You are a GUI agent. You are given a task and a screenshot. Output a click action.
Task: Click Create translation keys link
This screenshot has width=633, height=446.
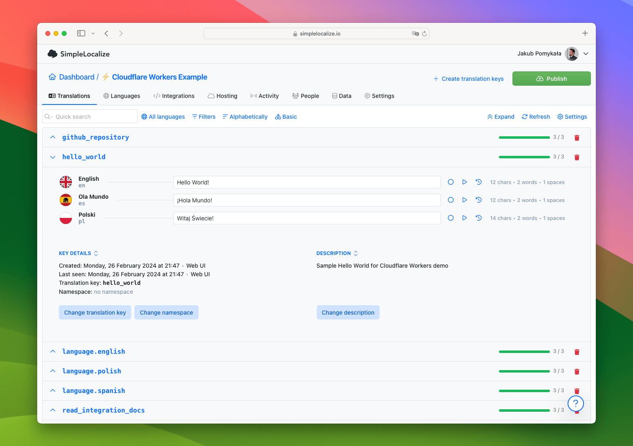468,79
